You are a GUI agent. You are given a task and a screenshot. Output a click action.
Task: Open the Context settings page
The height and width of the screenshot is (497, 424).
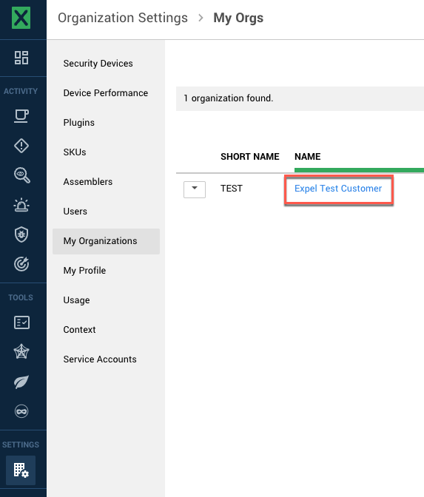(x=79, y=330)
